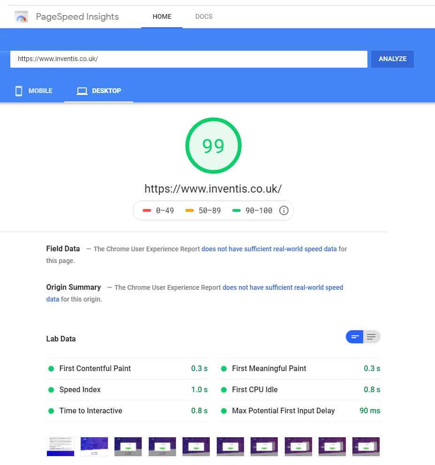Screen dimensions: 435x465
Task: Click the desktop laptop icon
Action: (82, 91)
